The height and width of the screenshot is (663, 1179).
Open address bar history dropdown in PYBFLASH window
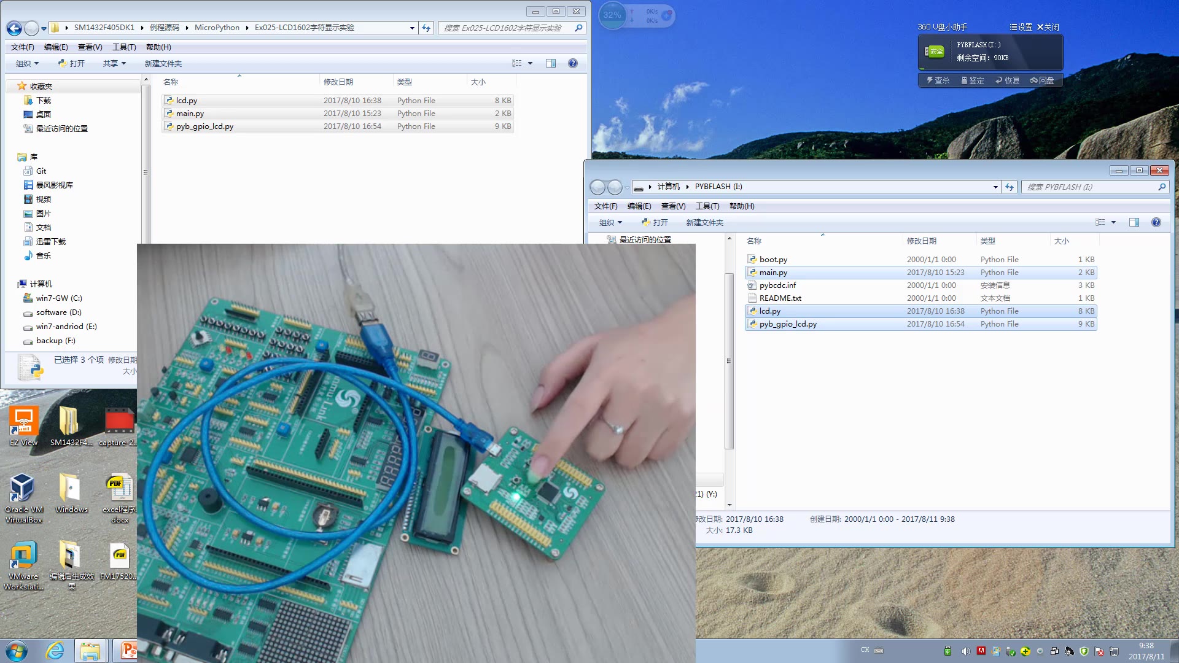coord(995,187)
